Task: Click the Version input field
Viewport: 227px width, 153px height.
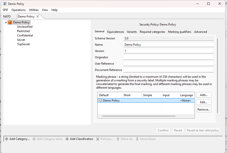Action: click(169, 51)
